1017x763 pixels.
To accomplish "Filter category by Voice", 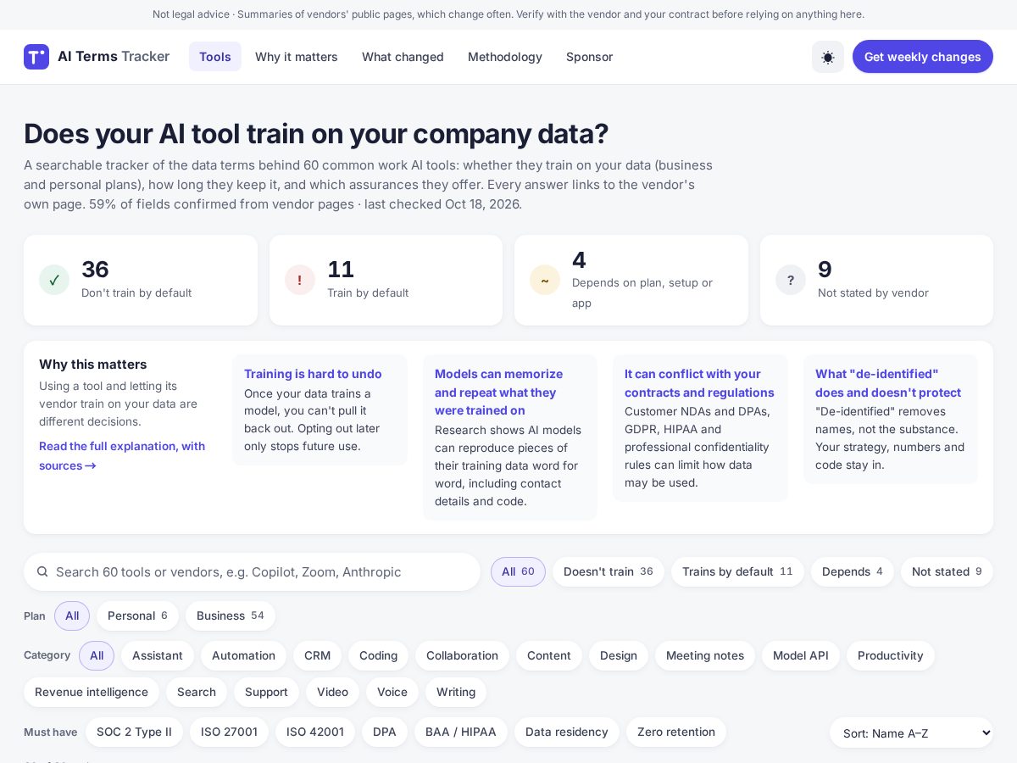I will (392, 692).
